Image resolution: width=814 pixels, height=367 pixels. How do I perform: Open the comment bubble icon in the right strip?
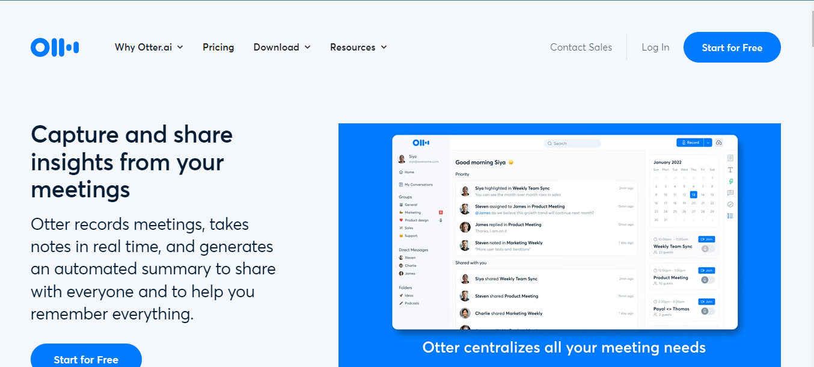[x=730, y=193]
